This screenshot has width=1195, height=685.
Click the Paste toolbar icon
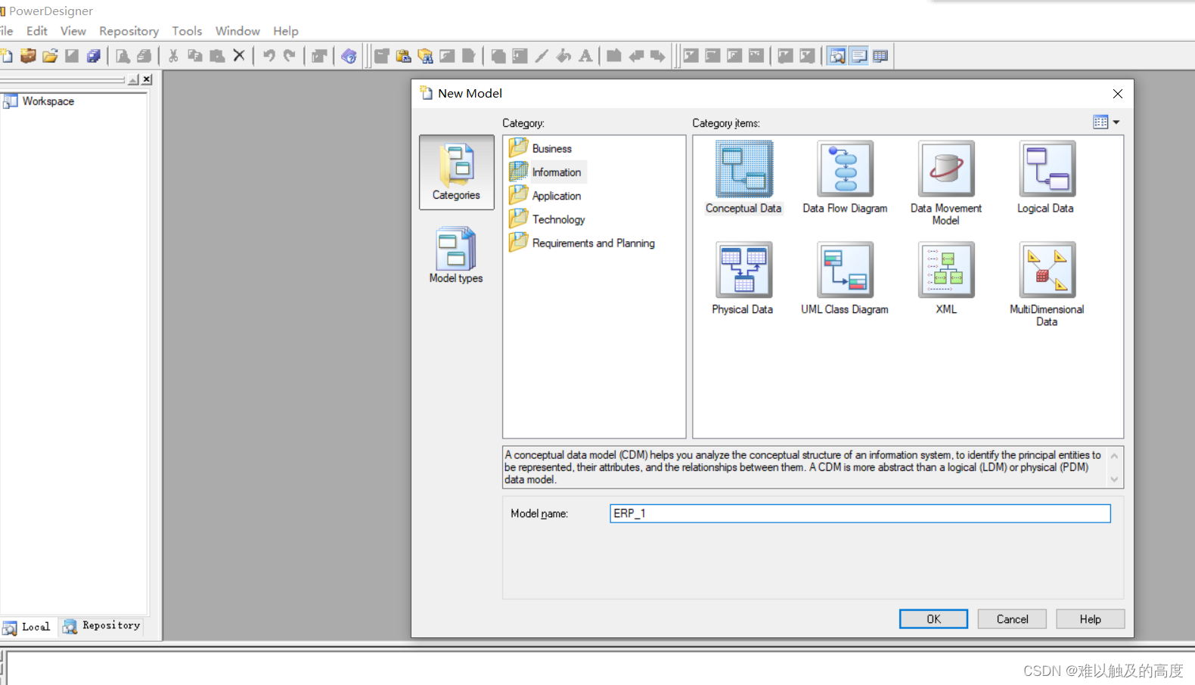click(x=217, y=56)
